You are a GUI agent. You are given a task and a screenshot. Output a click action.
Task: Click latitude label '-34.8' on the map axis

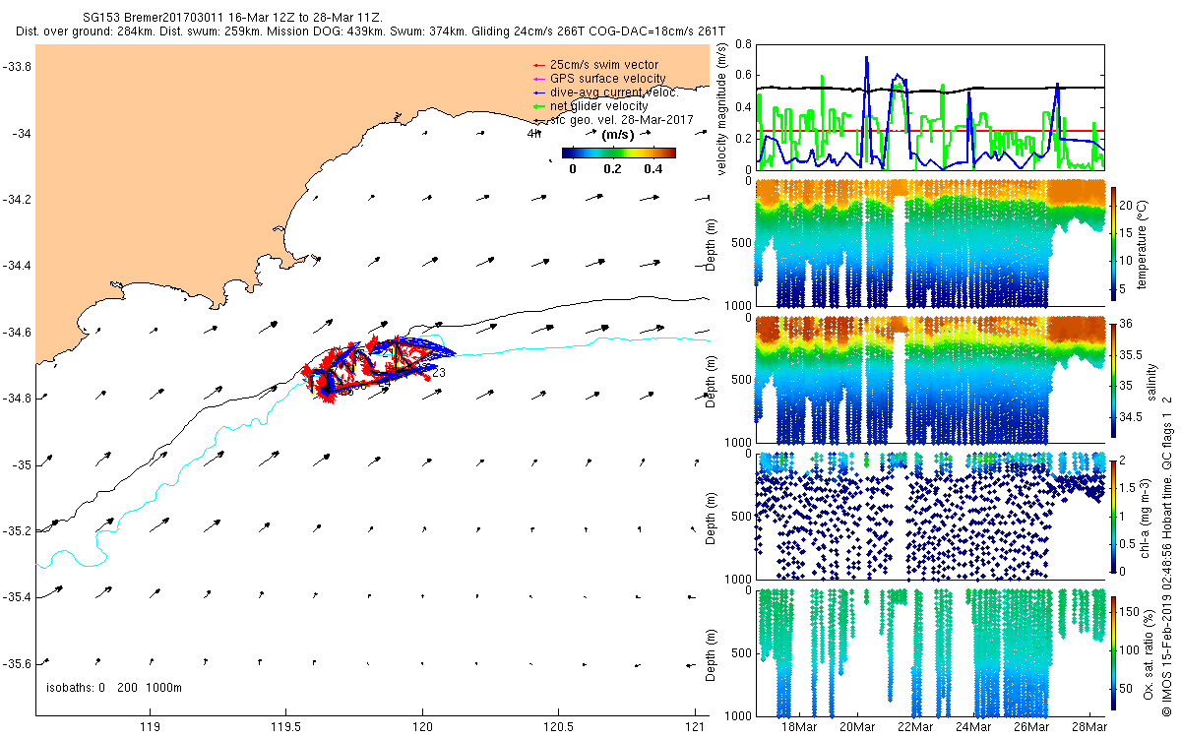pos(17,399)
